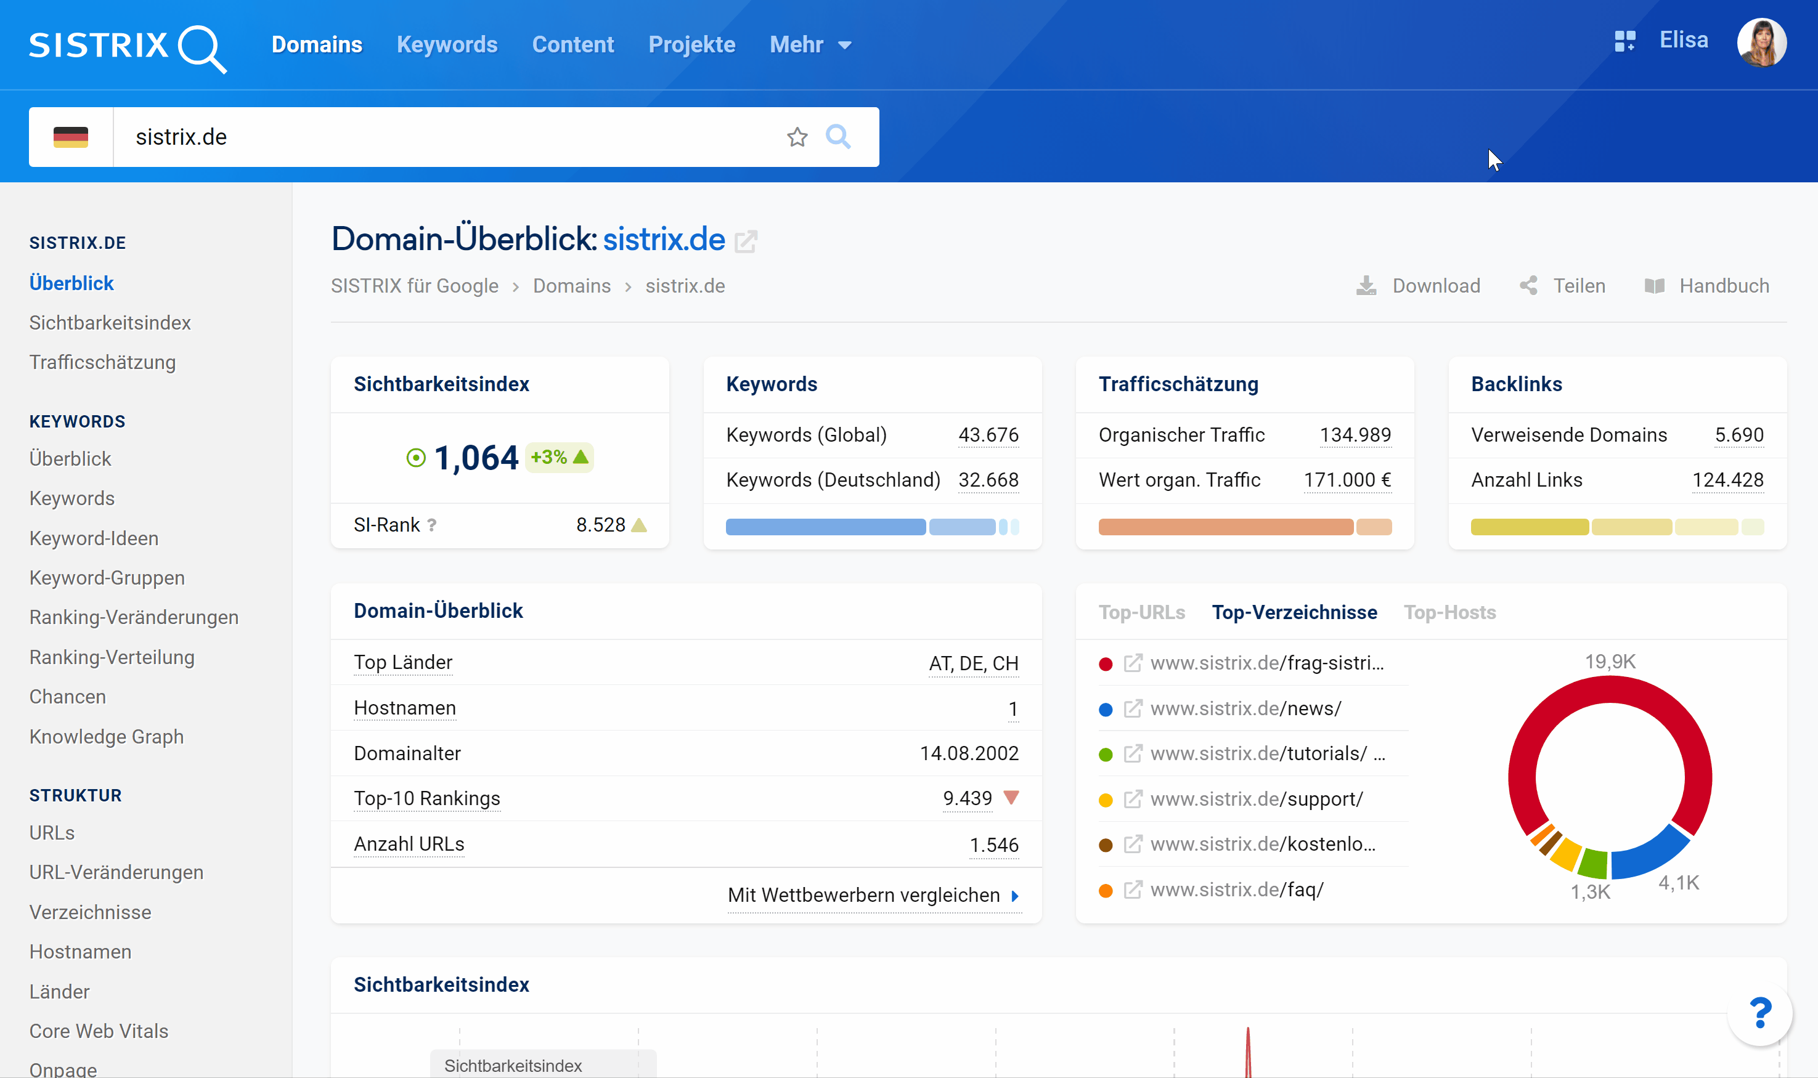Click the Teilen share icon
Screen dimensions: 1818x1078
tap(1528, 285)
